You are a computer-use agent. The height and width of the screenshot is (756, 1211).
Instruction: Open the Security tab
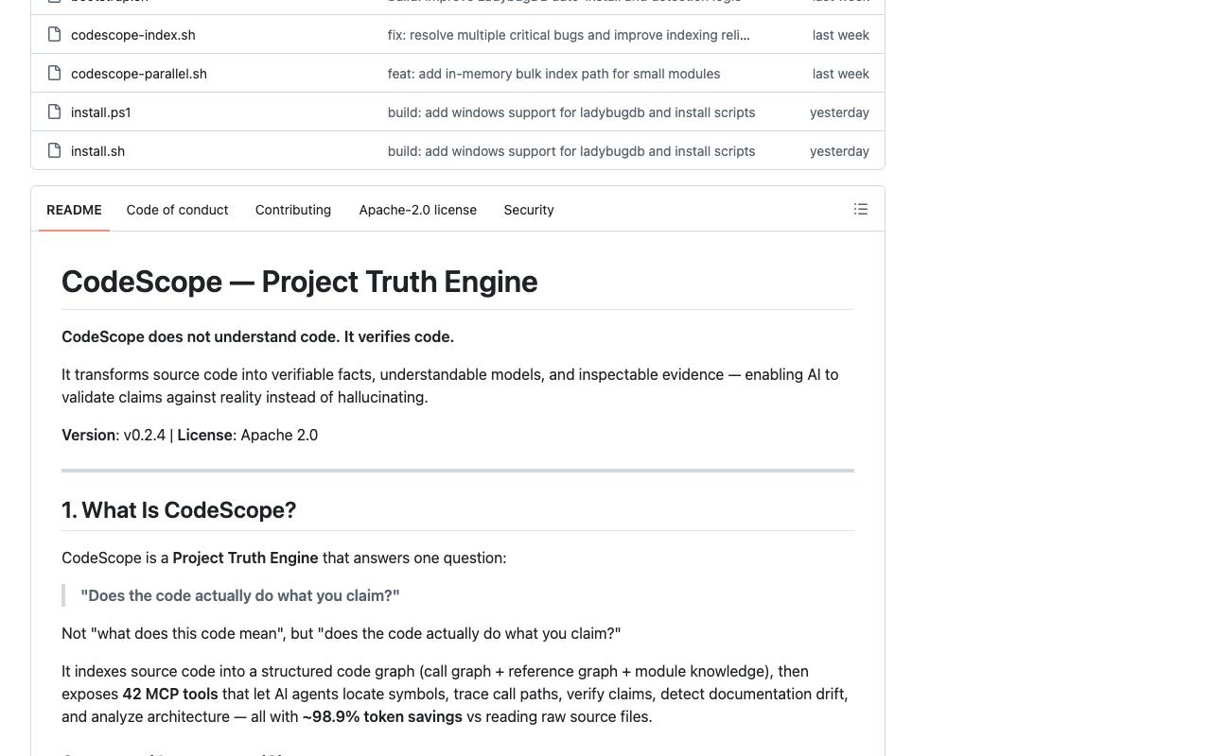[x=529, y=210]
